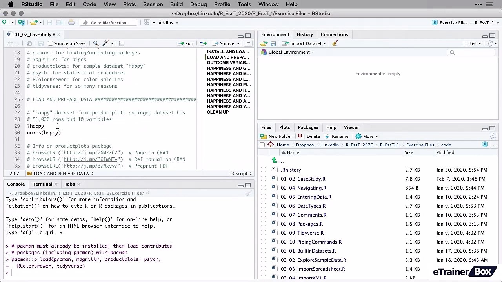Clear console with broom icon

pos(248,193)
